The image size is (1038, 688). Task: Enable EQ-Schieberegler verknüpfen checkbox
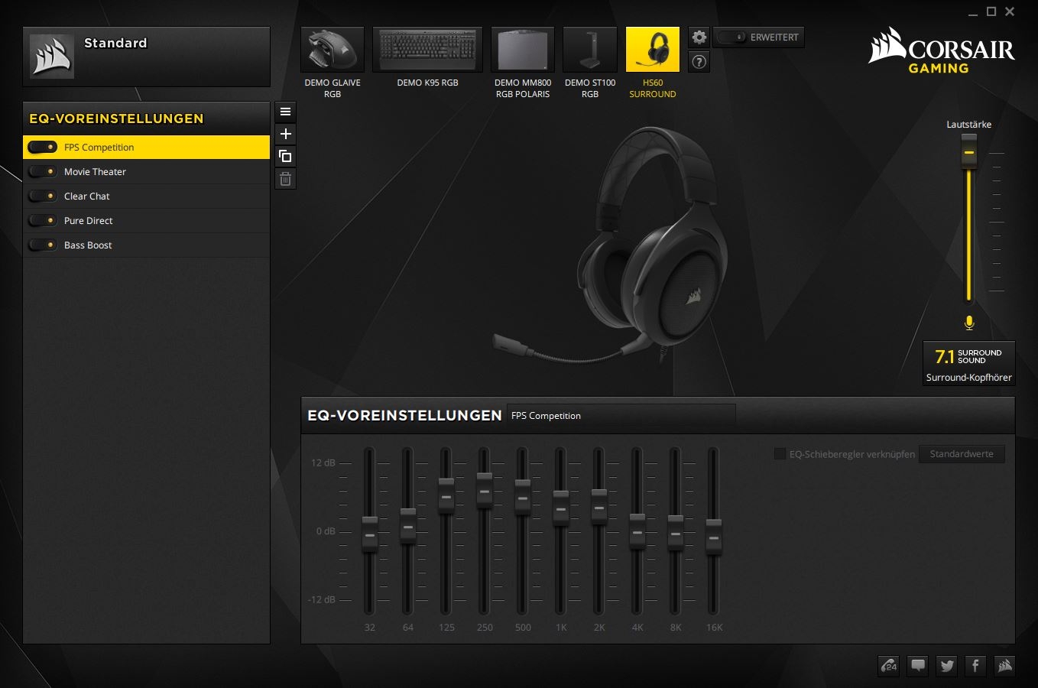click(x=780, y=454)
